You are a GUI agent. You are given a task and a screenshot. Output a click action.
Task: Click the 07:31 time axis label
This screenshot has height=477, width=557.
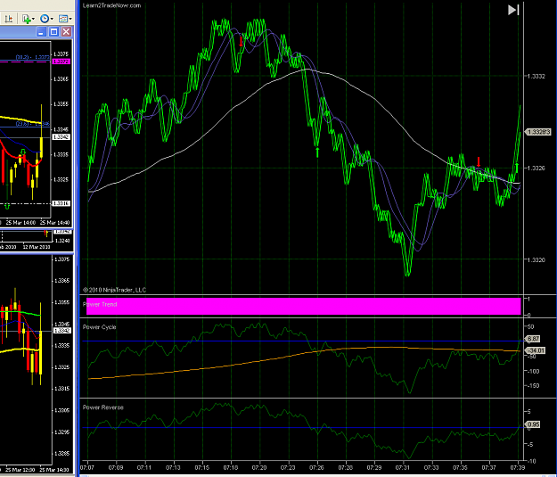coord(403,467)
